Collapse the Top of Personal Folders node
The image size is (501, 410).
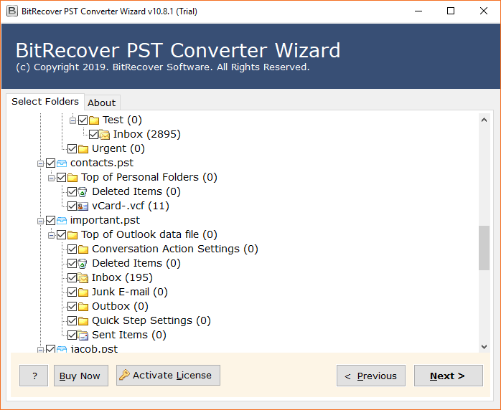(x=52, y=178)
